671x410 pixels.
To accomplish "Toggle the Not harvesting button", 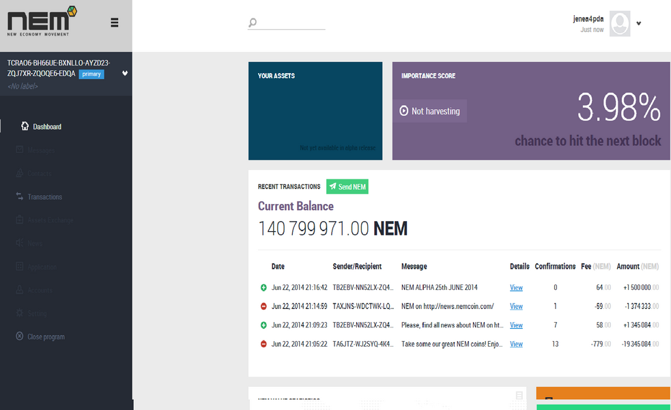I will tap(430, 111).
